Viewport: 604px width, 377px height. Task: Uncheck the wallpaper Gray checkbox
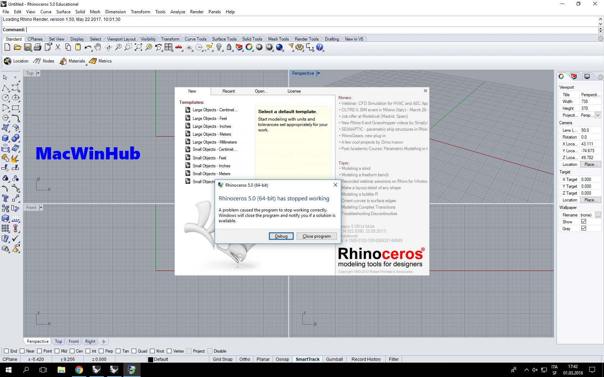[584, 229]
